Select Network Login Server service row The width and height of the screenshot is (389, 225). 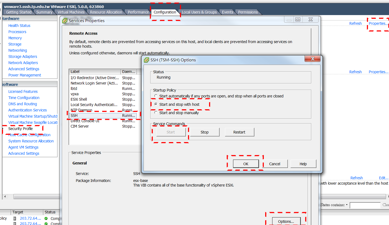point(103,83)
